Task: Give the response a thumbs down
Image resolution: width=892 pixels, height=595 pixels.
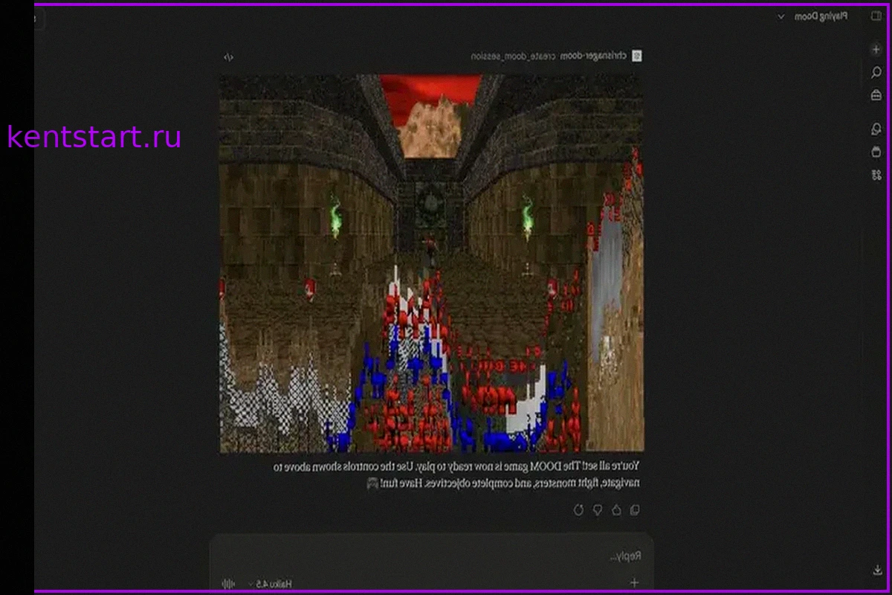Action: (597, 510)
